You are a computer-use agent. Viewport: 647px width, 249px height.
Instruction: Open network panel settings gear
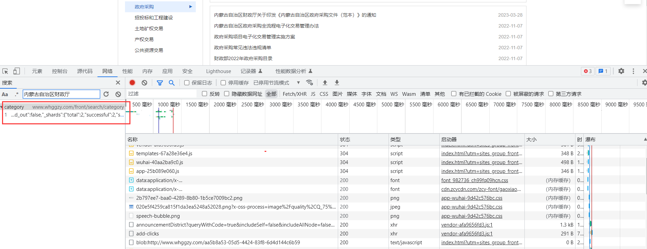click(x=644, y=83)
